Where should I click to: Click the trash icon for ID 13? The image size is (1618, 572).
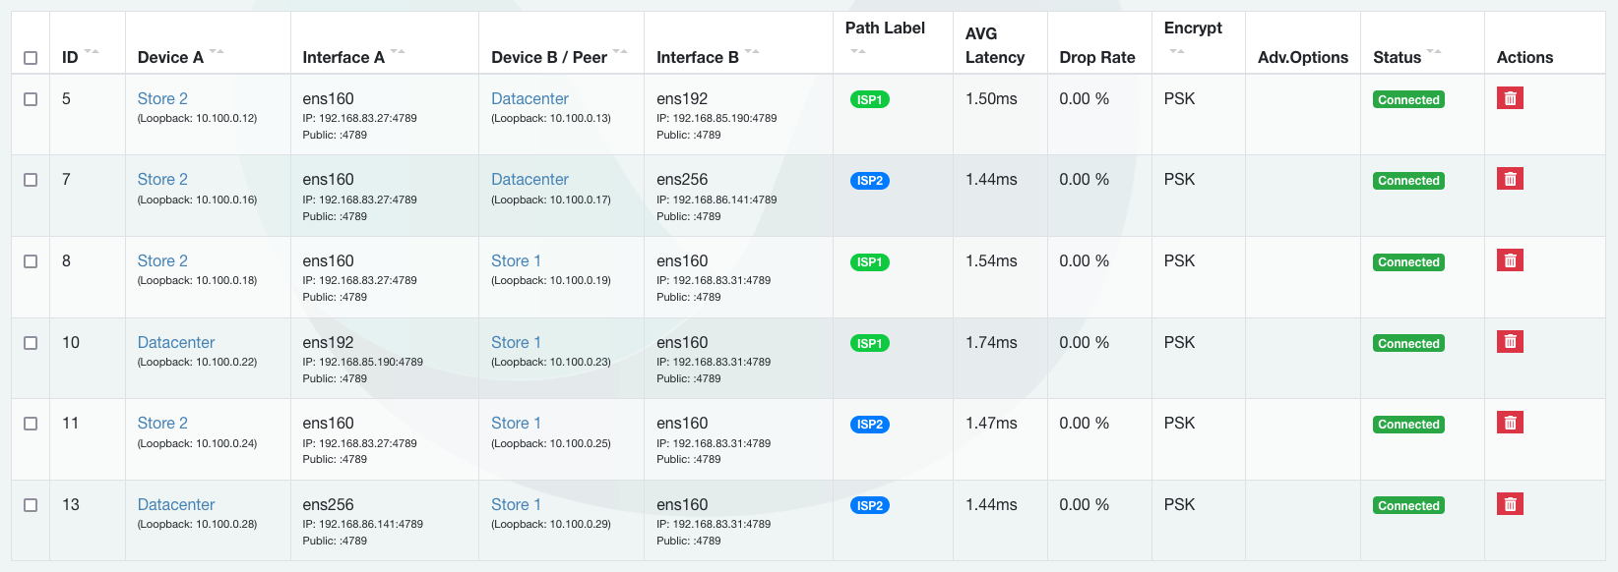tap(1510, 504)
